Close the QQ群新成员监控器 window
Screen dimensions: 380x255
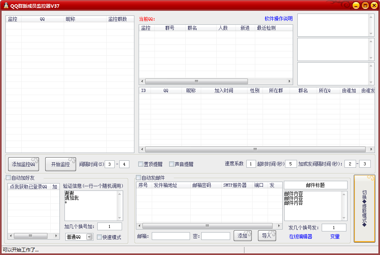point(374,5)
